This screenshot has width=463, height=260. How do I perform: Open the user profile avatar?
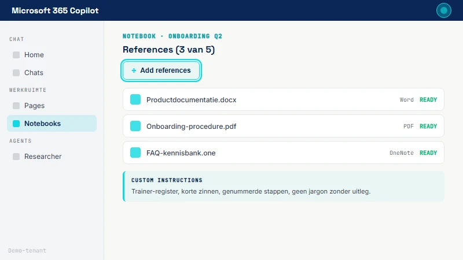click(x=443, y=10)
